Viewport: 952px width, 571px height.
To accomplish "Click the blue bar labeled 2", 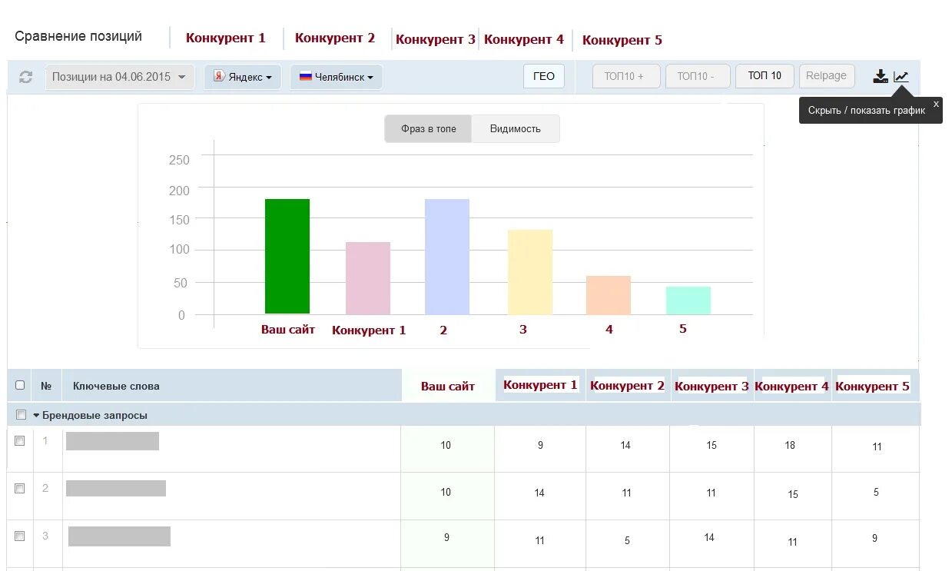I will 447,257.
